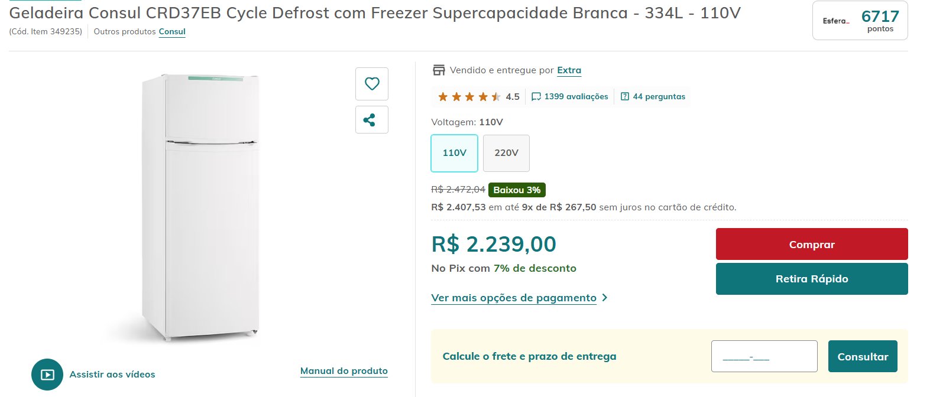Open the 1399 avaliações comment icon
The height and width of the screenshot is (397, 946).
coord(536,97)
